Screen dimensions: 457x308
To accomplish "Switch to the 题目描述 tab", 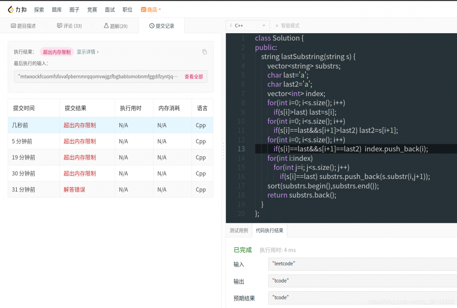I will coord(24,26).
